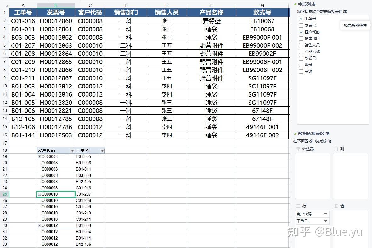
Task: Select cell SC11097F
Action: (262, 86)
